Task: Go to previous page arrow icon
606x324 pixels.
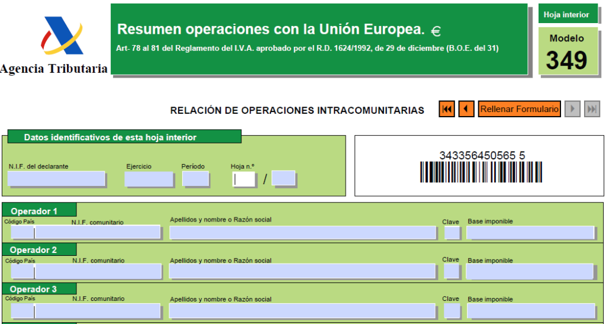Action: click(466, 109)
